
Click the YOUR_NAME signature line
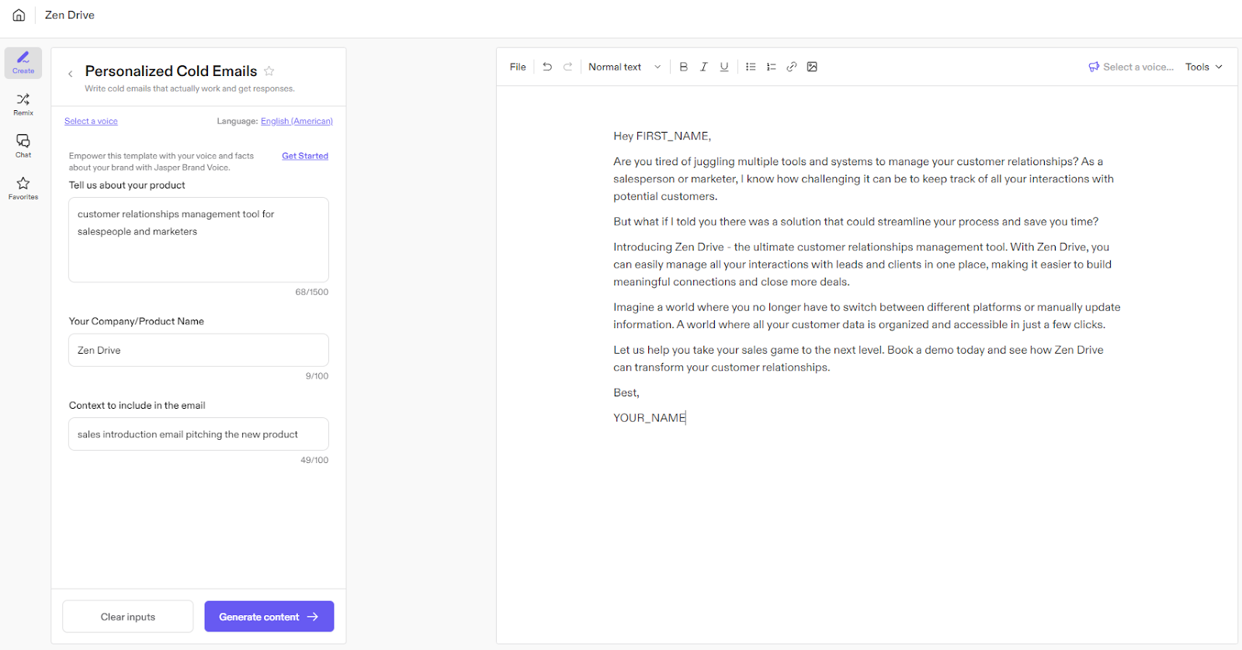click(x=650, y=417)
